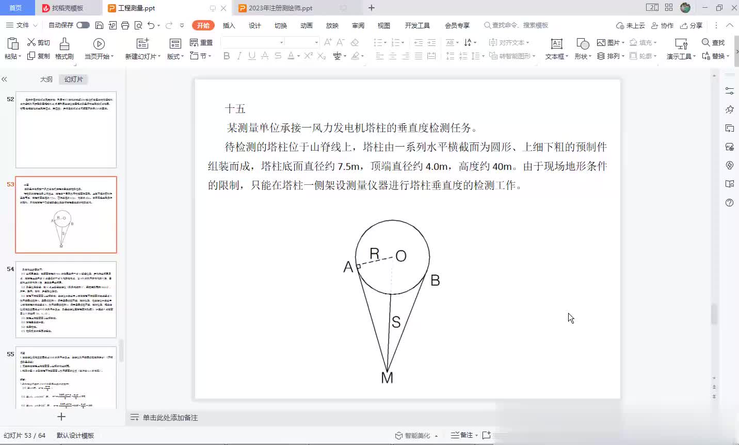Screen dimensions: 739x445
Task: Apply bold formatting with B icon
Action: click(227, 56)
